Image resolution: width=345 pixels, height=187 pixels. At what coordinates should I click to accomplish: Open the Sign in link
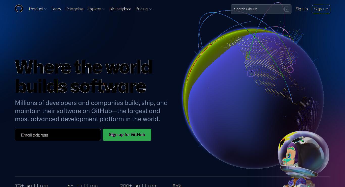[x=302, y=9]
